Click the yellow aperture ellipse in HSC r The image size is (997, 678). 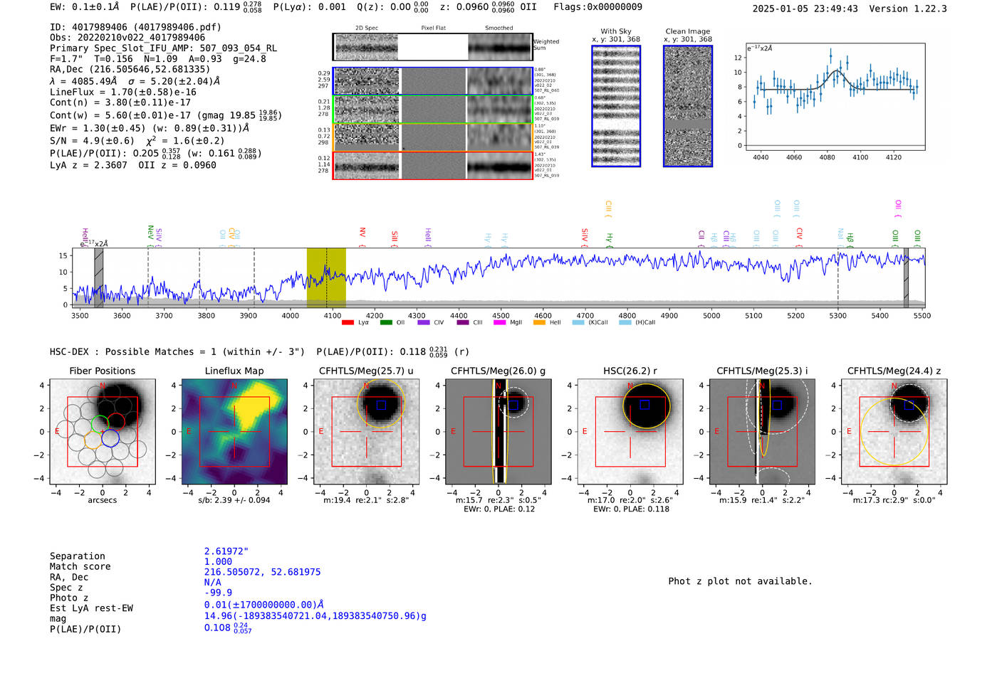click(x=647, y=407)
